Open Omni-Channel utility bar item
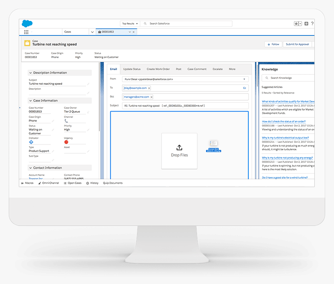The image size is (334, 284). [x=48, y=183]
